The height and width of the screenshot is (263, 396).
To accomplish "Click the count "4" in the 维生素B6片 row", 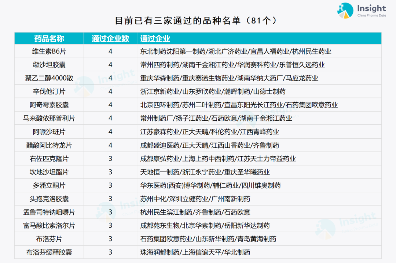I will pos(110,51).
